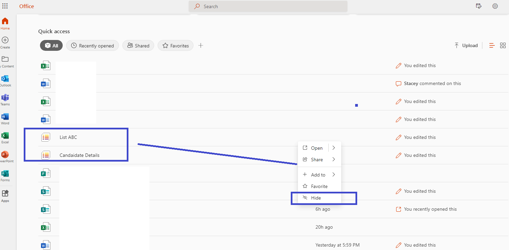Open the List ABC item
This screenshot has height=250, width=509.
click(x=68, y=137)
